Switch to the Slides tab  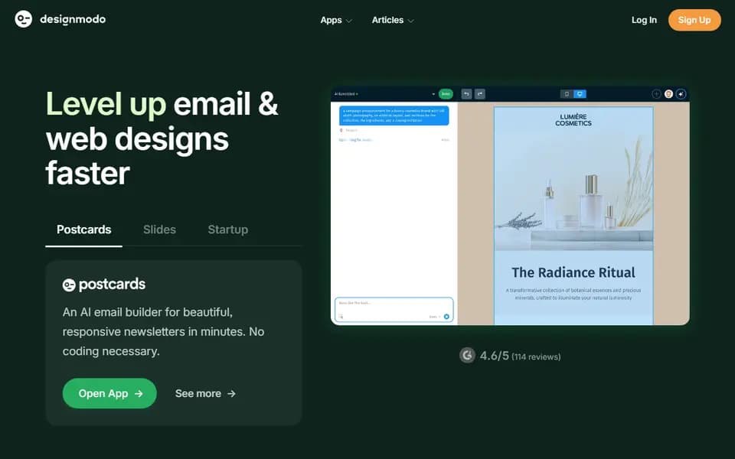pos(159,229)
